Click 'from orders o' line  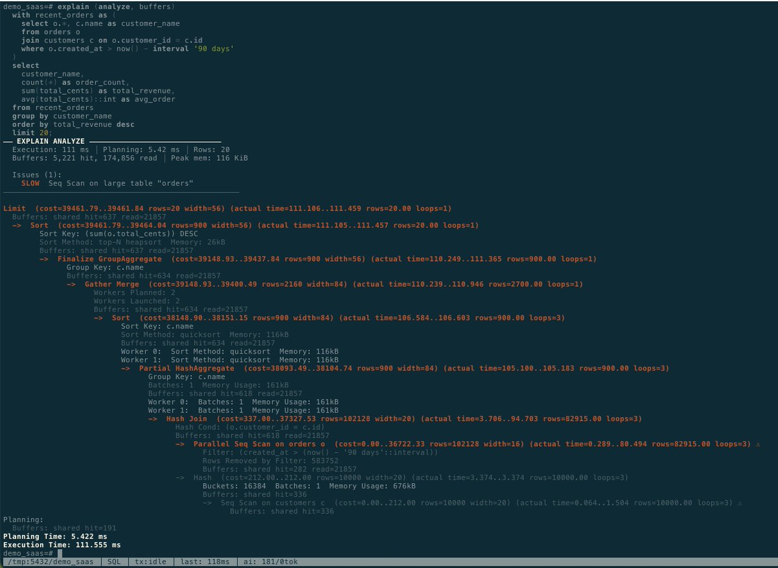click(x=51, y=32)
